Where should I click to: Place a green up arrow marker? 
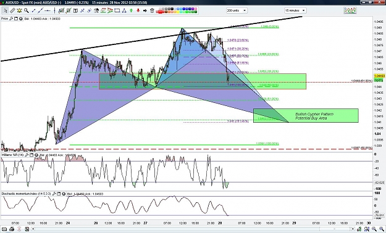point(131,10)
